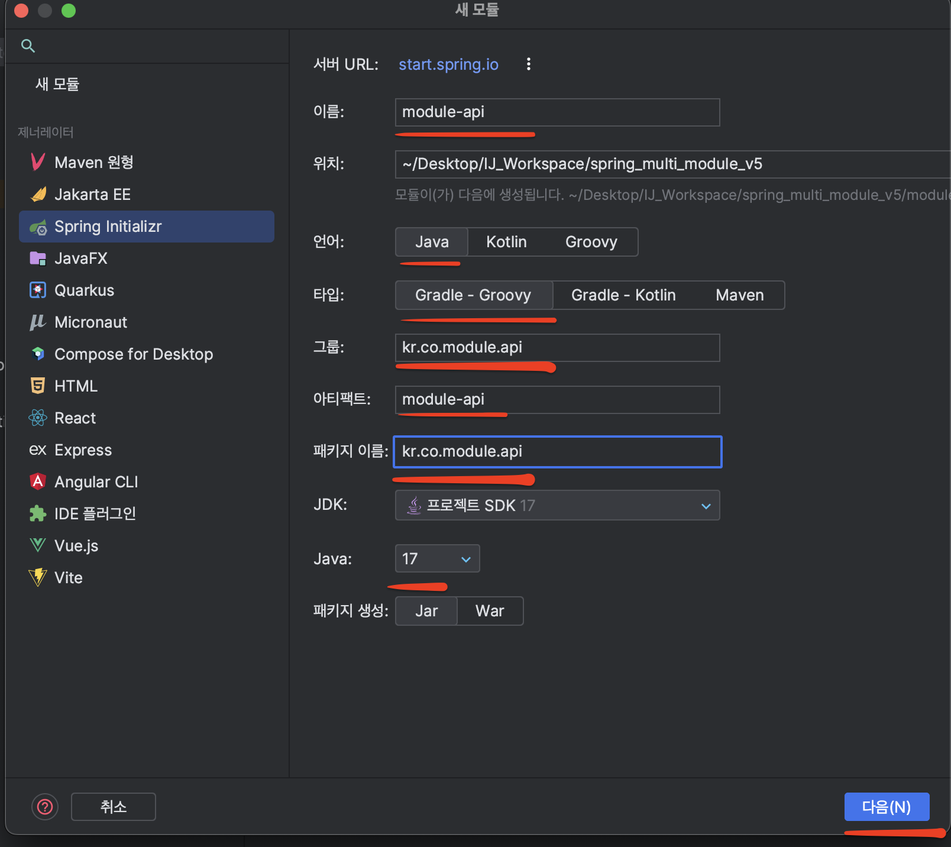Select the IDE 플러그인 puzzle icon
Screen dimensions: 951x847
point(38,513)
